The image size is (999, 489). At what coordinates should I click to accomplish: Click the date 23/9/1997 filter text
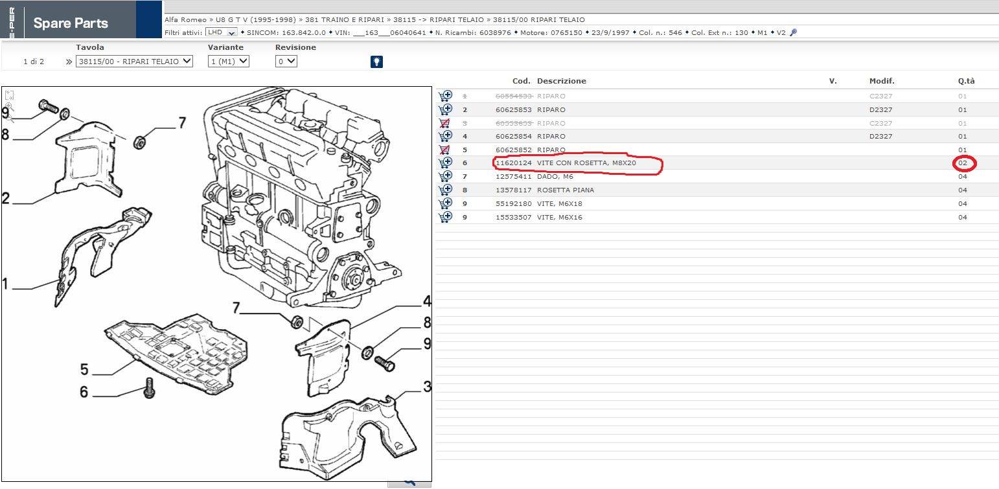click(610, 32)
